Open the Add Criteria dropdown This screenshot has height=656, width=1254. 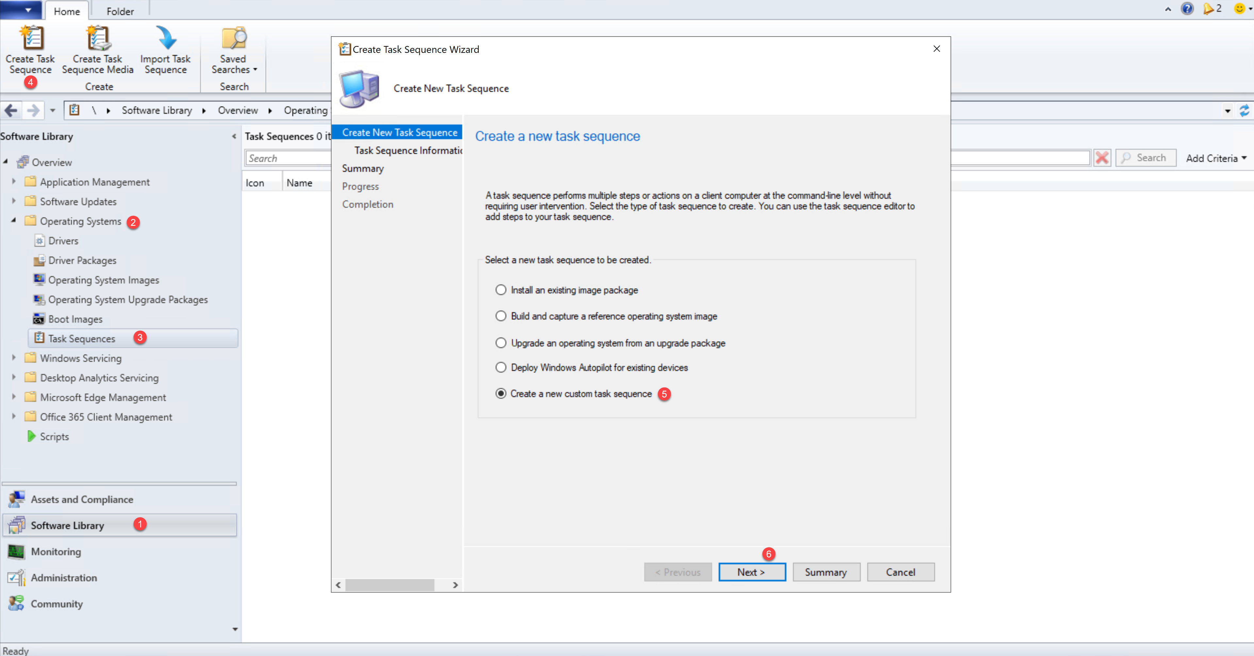click(1215, 158)
